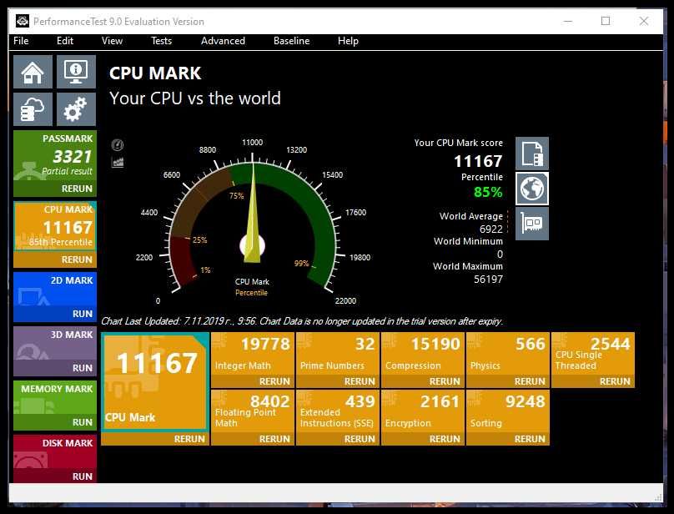674x514 pixels.
Task: Open the Advanced menu
Action: [x=223, y=41]
